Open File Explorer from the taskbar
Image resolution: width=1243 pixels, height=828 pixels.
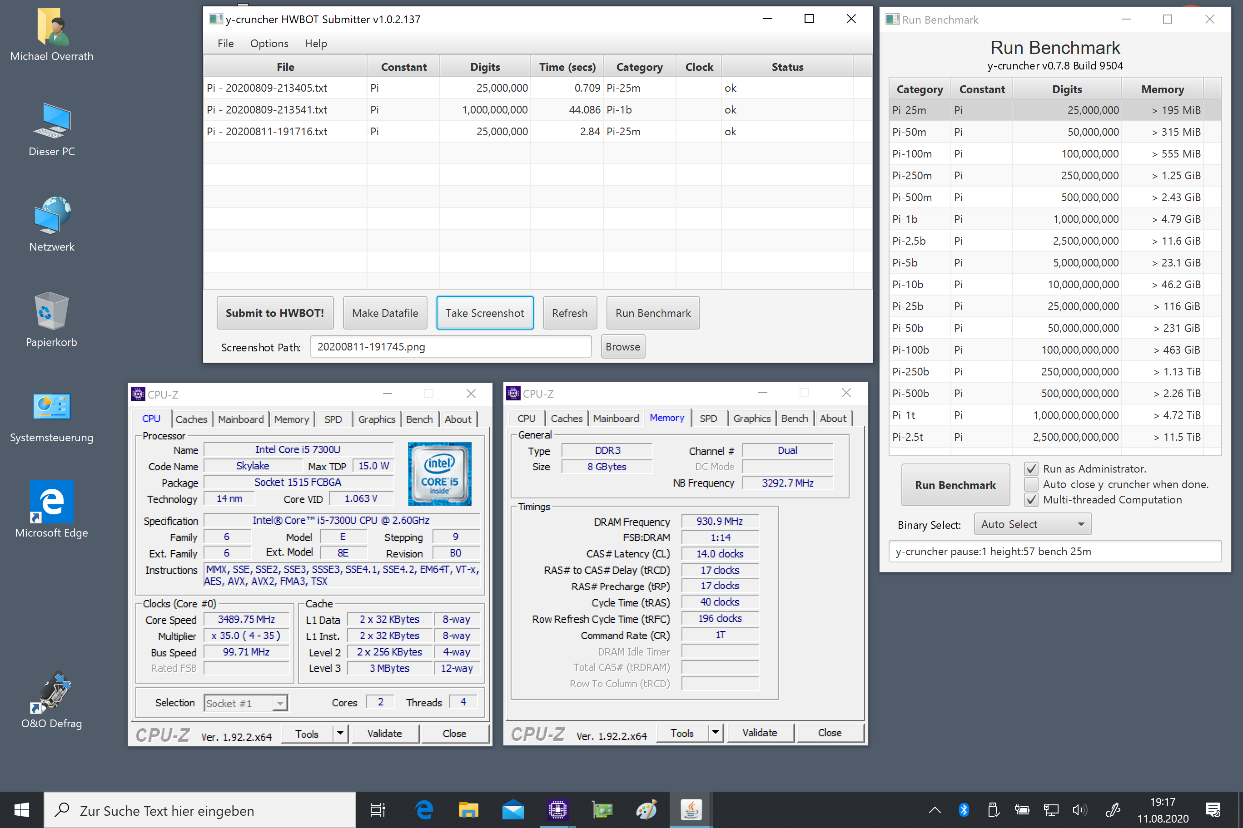(468, 810)
